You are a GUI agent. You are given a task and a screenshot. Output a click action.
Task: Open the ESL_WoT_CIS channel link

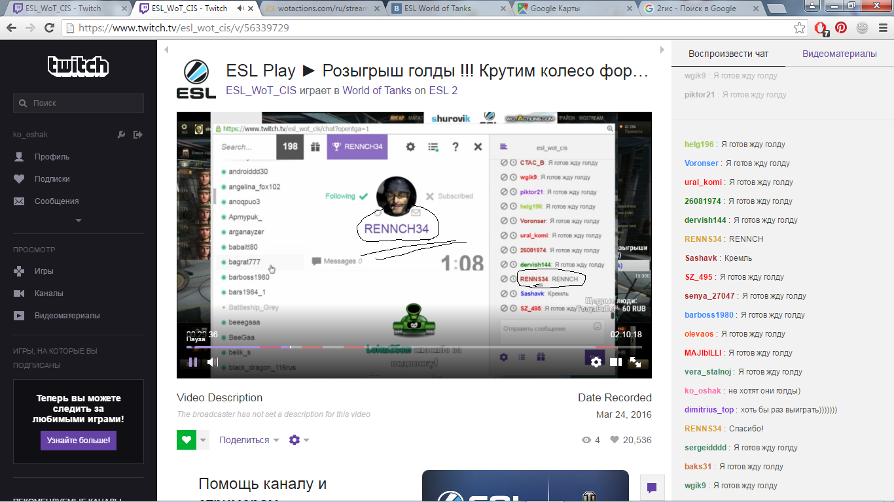[261, 90]
